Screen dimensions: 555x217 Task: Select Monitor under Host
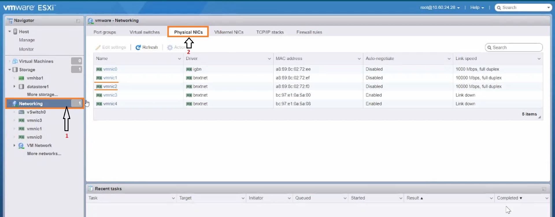click(x=26, y=49)
